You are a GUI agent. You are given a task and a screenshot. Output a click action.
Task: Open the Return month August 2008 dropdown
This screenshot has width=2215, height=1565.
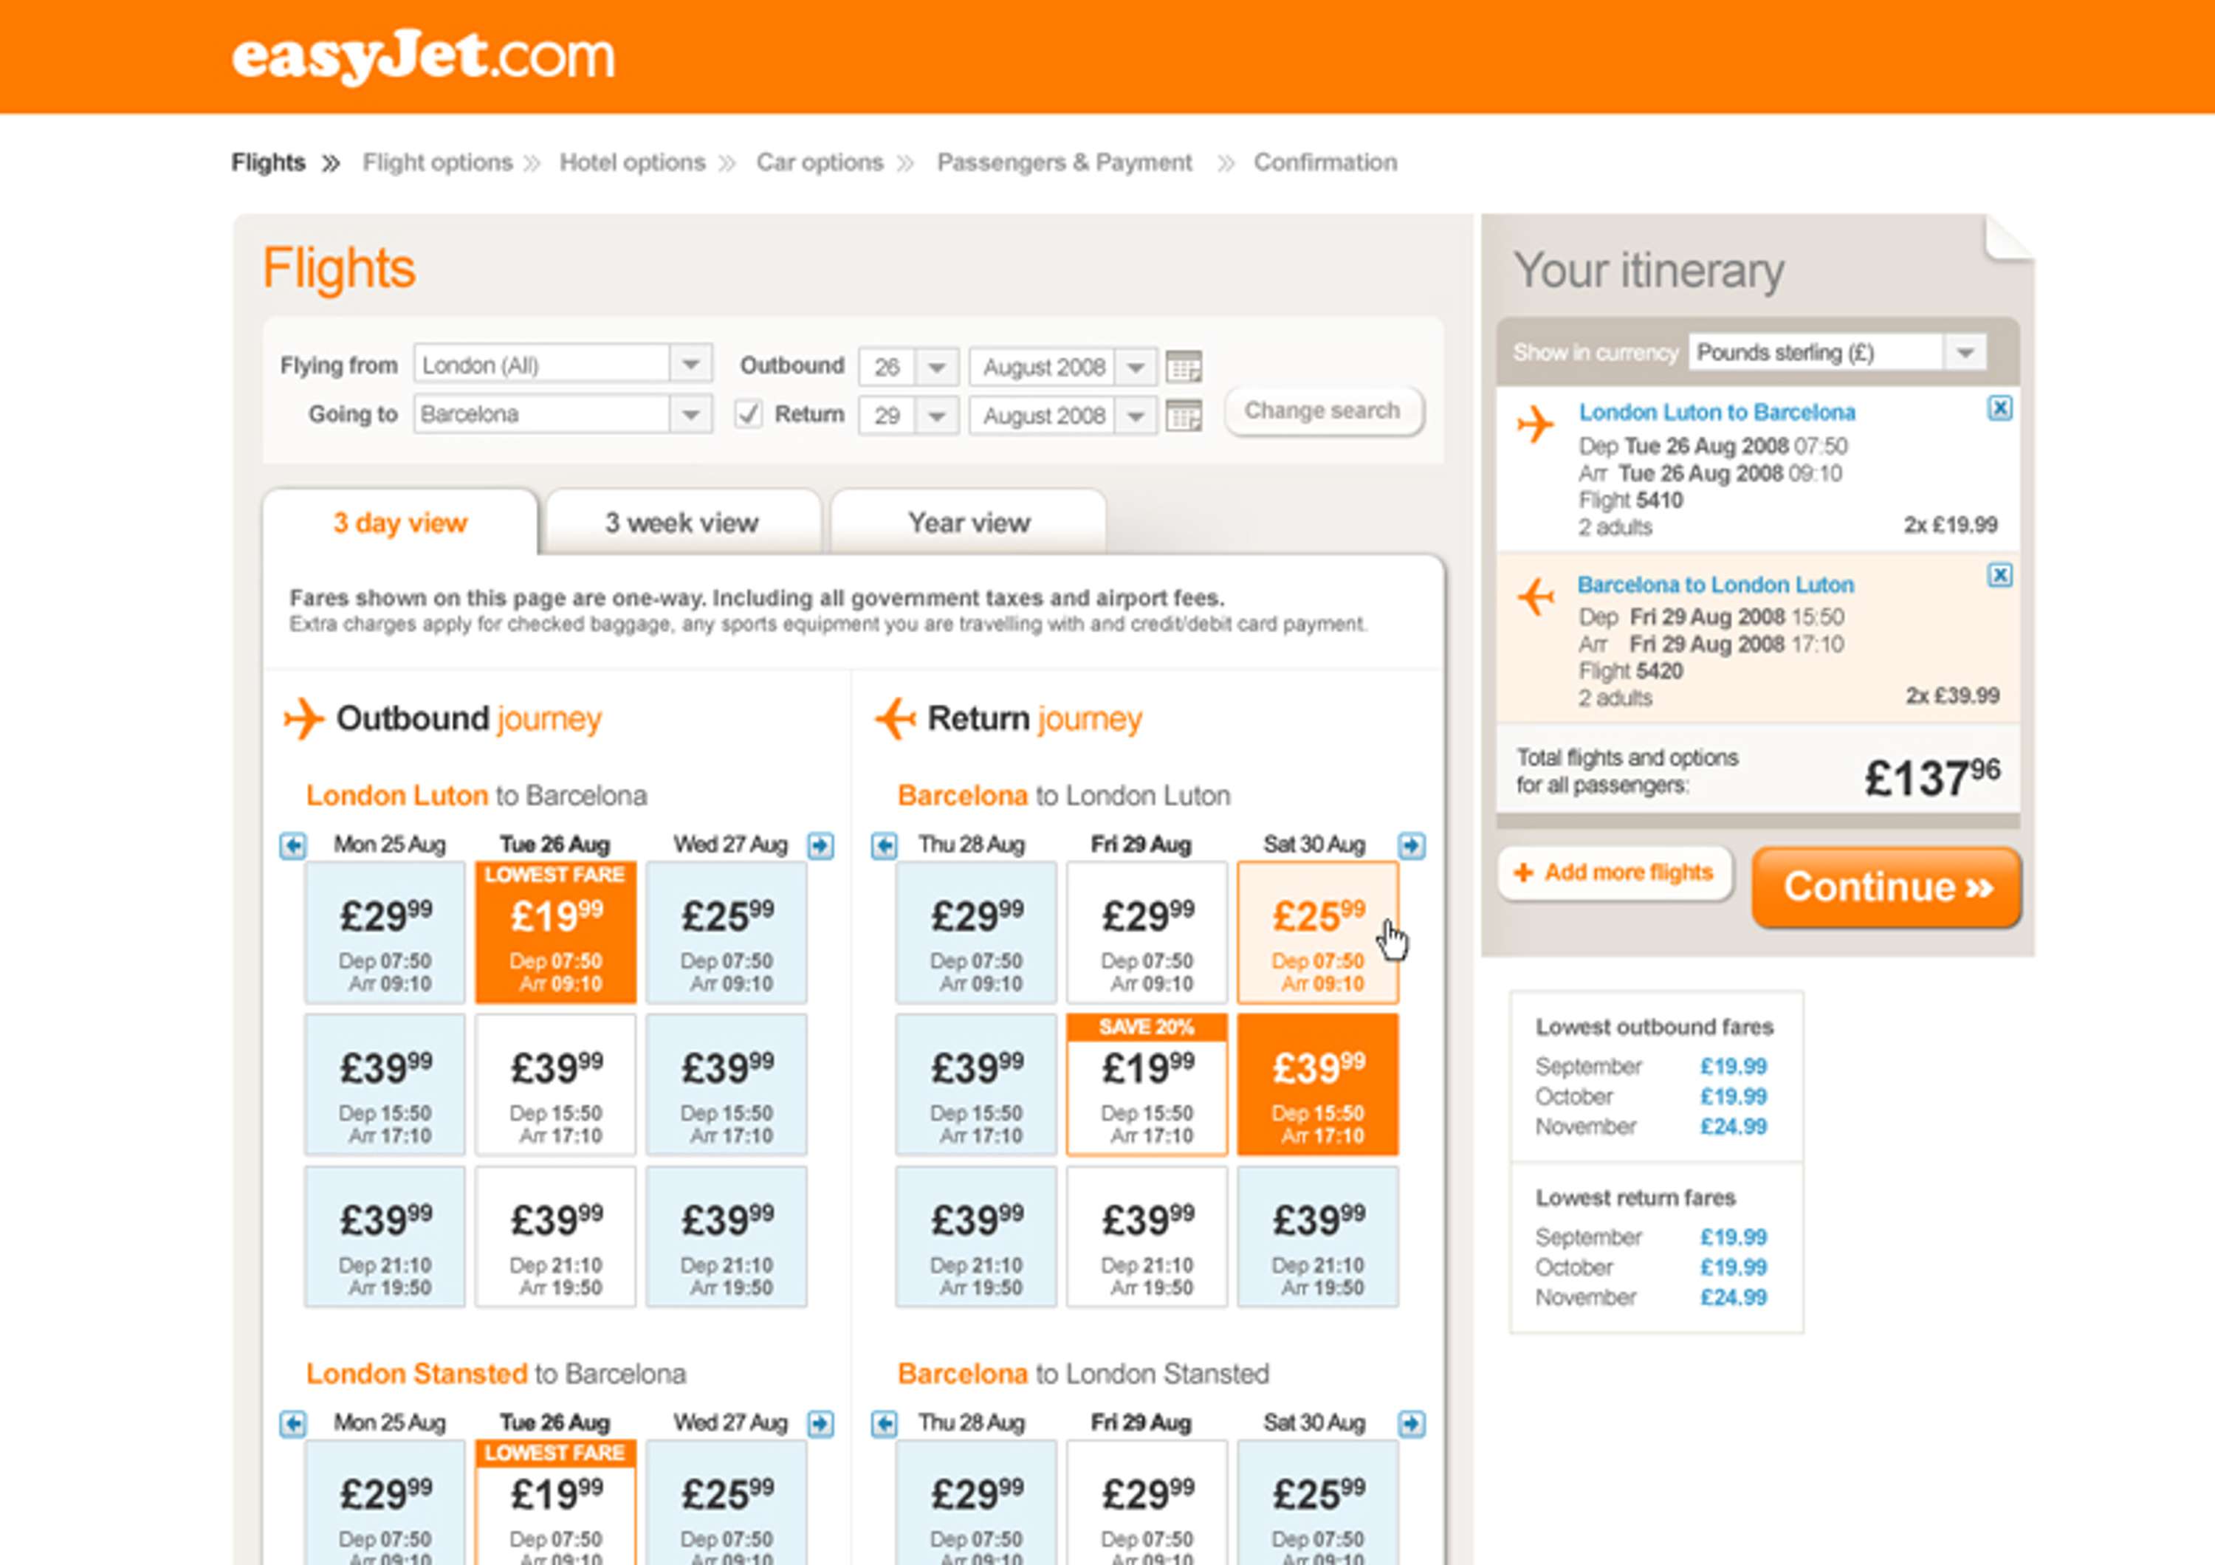click(x=1063, y=416)
